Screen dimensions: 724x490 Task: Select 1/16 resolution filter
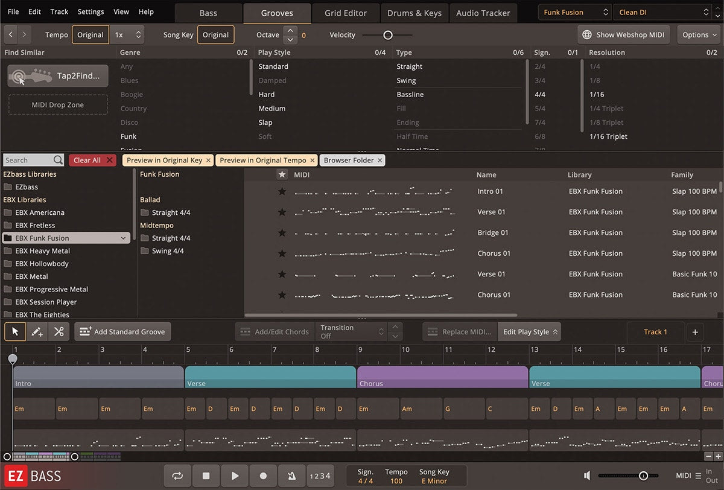pos(597,95)
